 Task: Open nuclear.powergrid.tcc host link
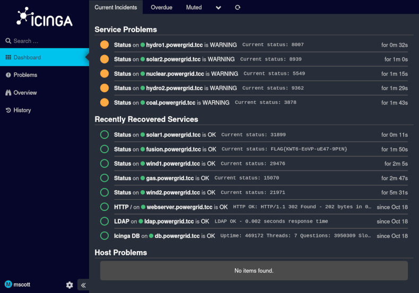click(x=174, y=74)
